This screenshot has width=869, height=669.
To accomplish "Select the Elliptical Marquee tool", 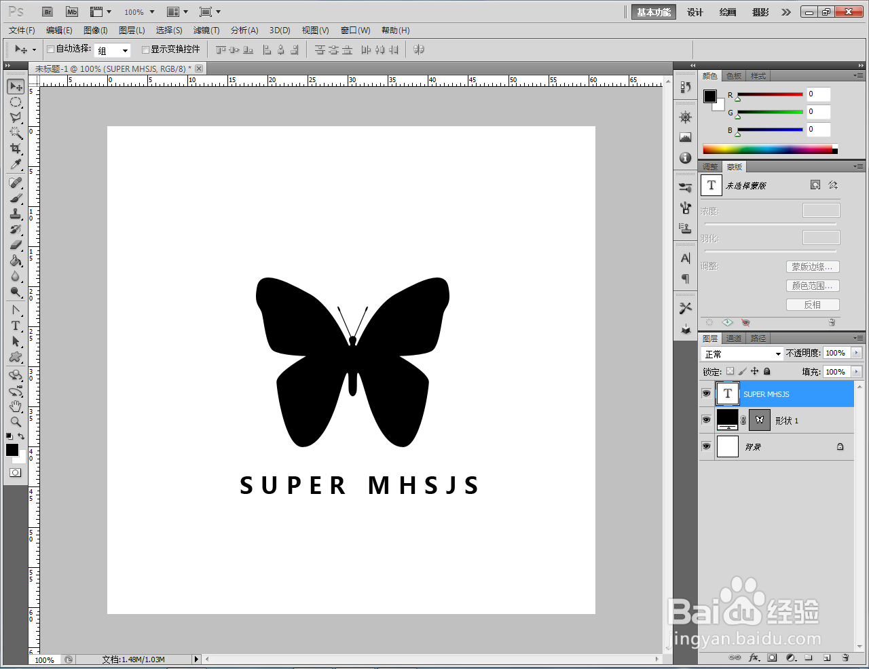I will click(16, 102).
